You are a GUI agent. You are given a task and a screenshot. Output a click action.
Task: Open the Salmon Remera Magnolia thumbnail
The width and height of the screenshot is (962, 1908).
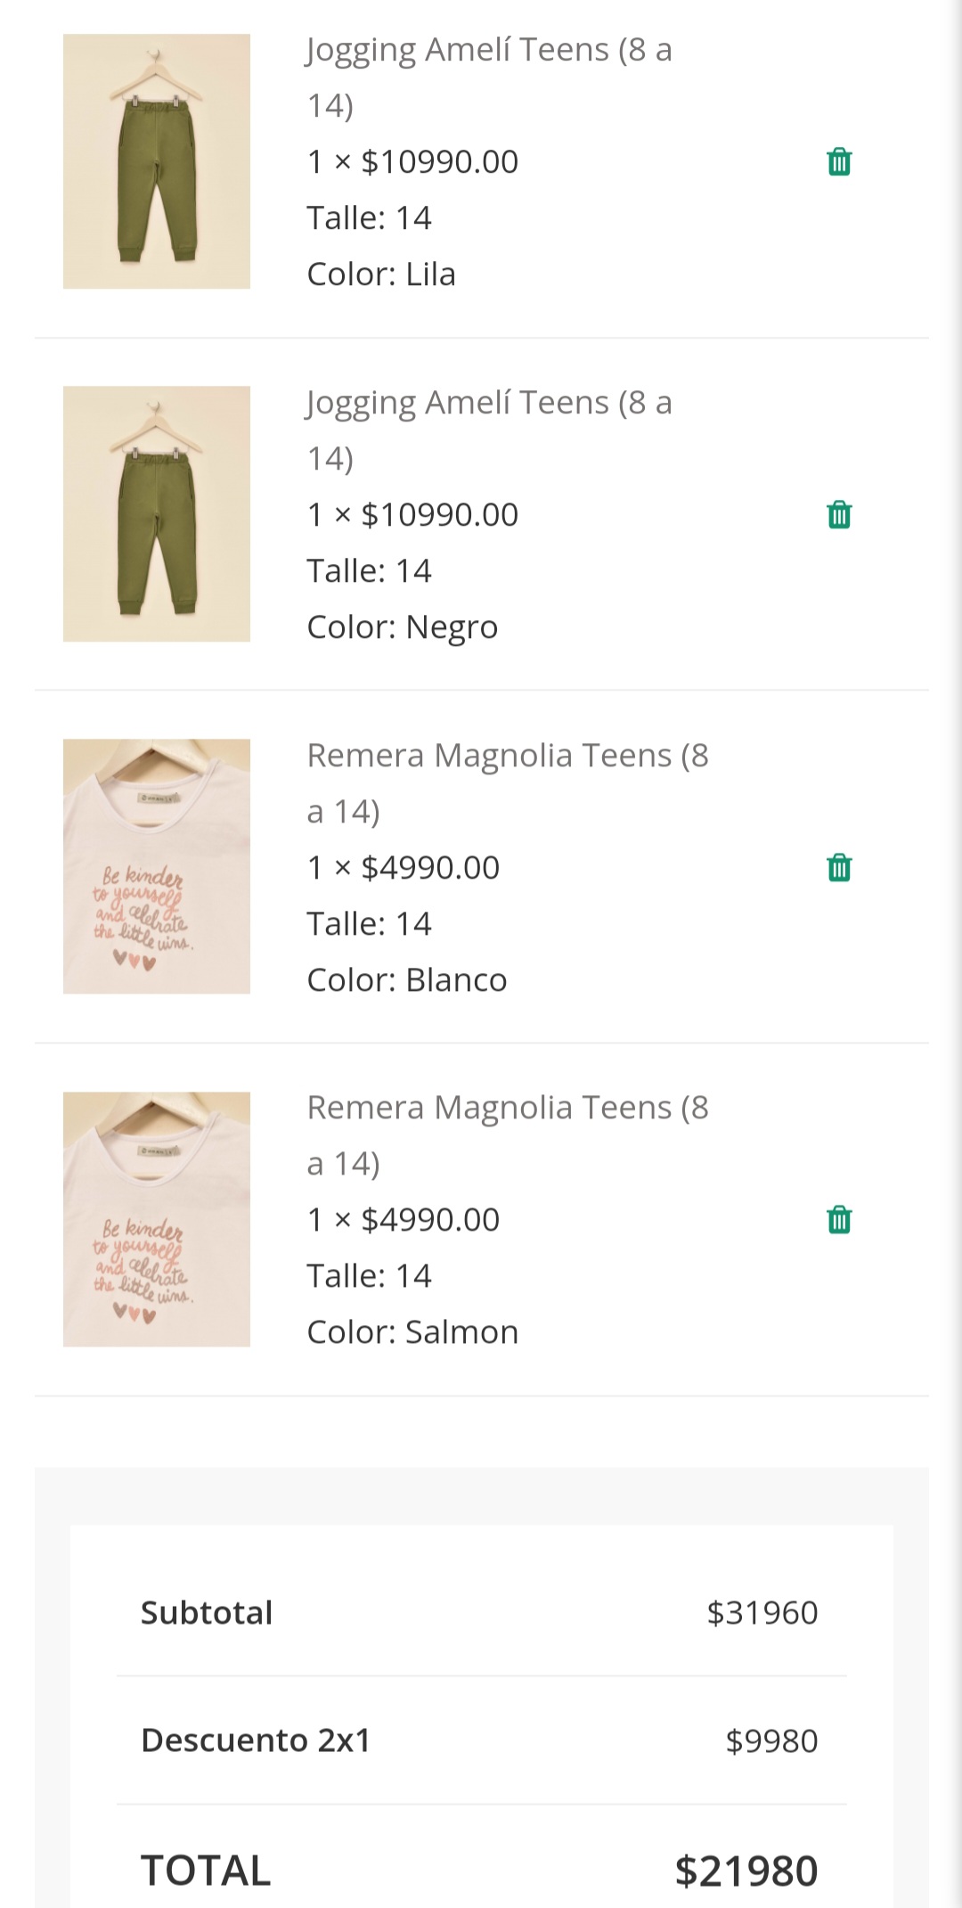click(157, 1219)
